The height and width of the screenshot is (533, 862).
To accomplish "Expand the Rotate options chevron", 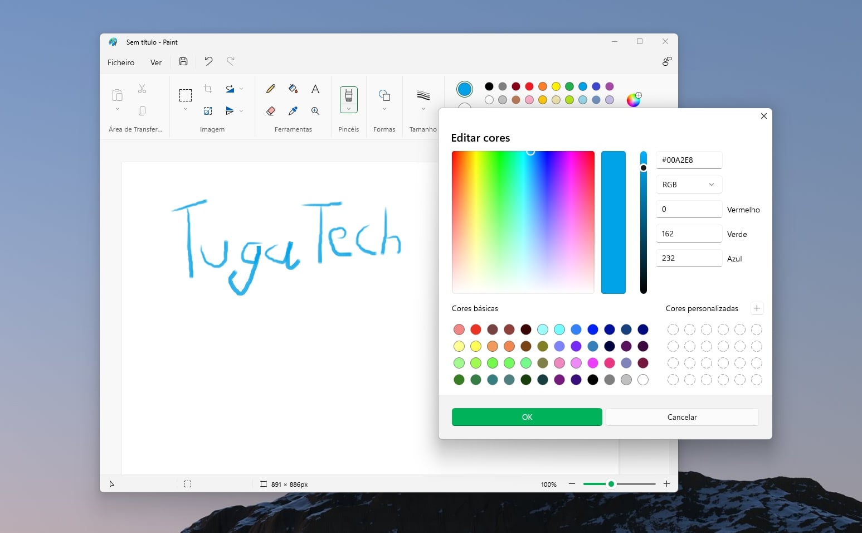I will (x=241, y=89).
